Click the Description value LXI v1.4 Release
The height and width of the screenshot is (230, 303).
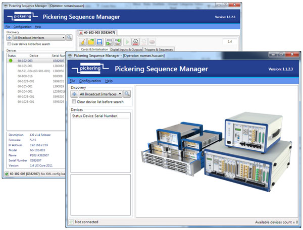pos(40,135)
